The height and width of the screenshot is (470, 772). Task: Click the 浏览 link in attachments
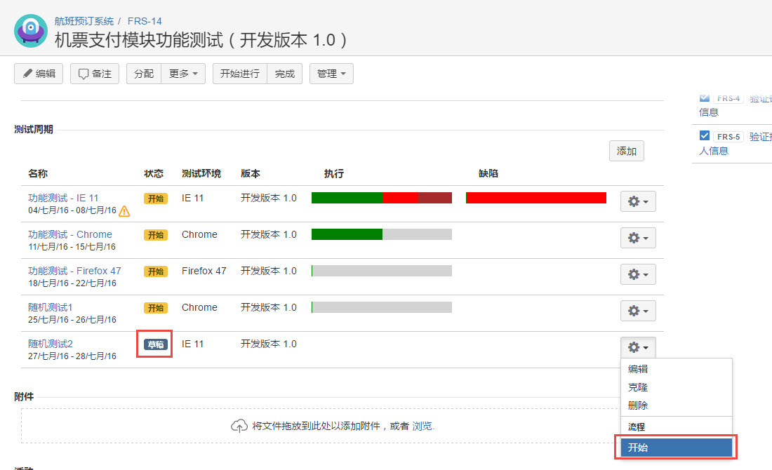[423, 426]
